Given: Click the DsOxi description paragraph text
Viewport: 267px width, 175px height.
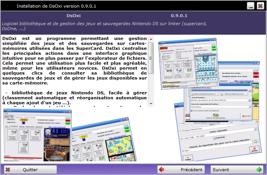Looking at the screenshot, I should pos(75,60).
